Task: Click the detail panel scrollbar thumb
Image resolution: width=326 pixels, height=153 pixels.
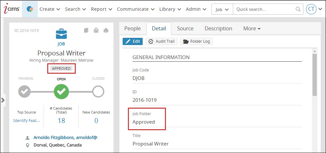Action: [x=315, y=75]
